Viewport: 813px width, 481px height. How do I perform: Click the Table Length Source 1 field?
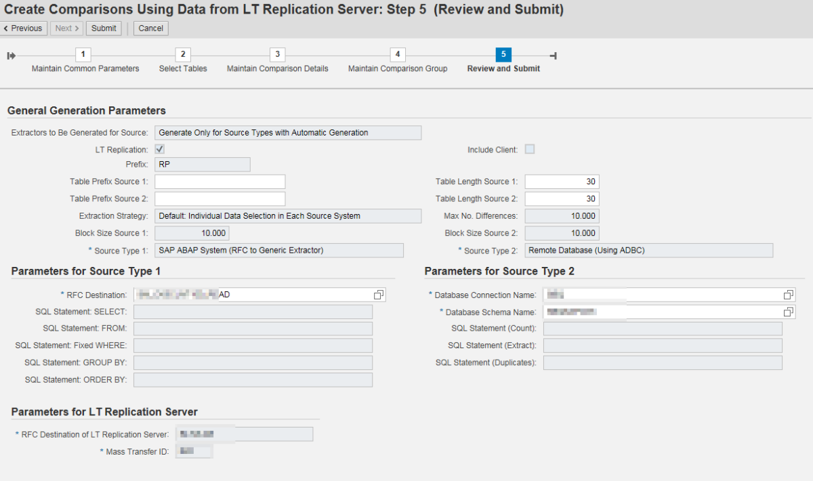pyautogui.click(x=562, y=182)
